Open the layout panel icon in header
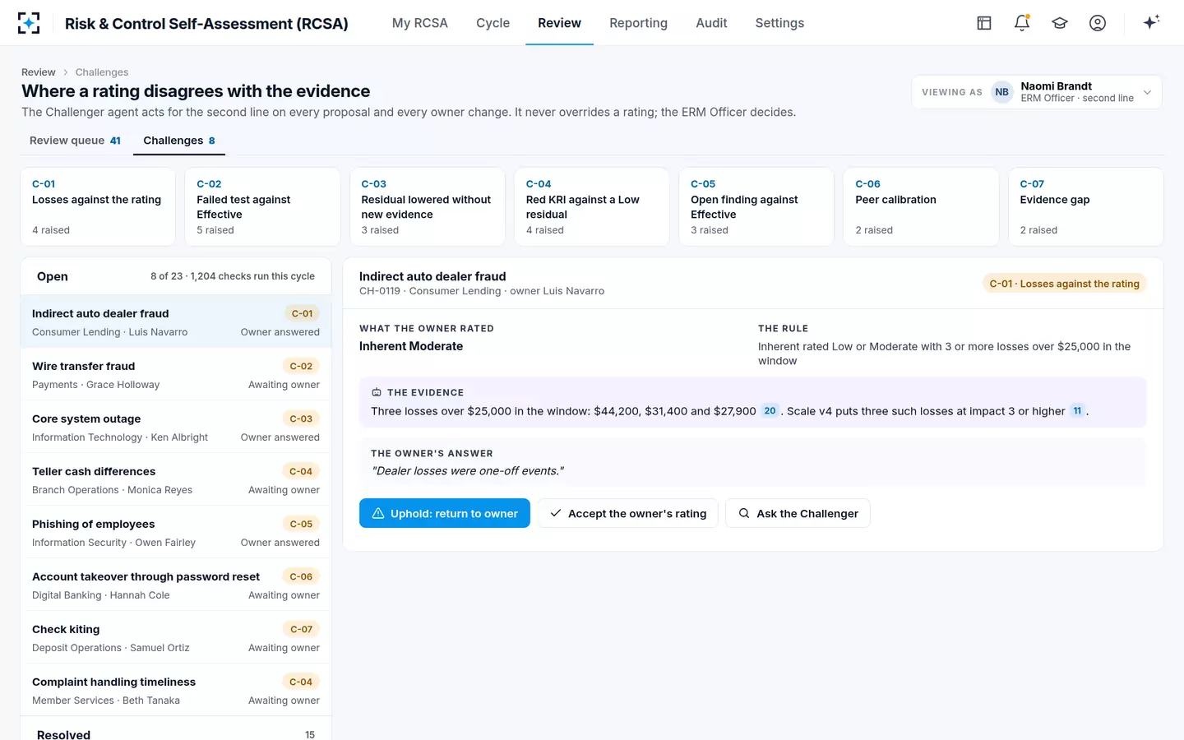 click(984, 23)
